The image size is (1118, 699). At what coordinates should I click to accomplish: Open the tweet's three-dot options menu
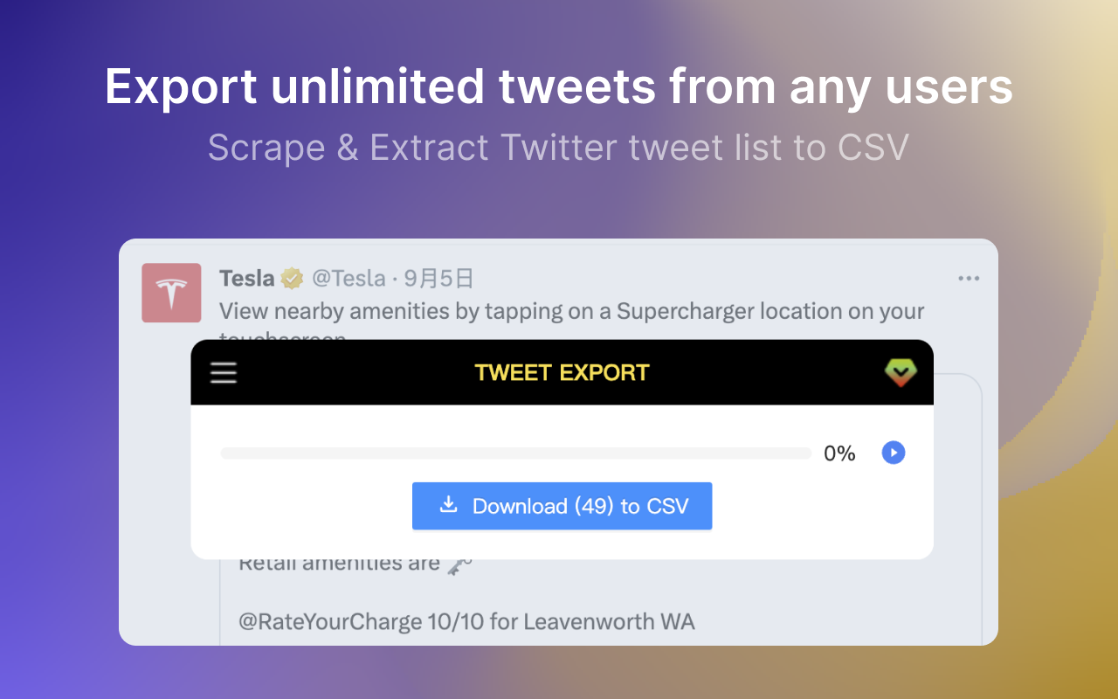969,278
